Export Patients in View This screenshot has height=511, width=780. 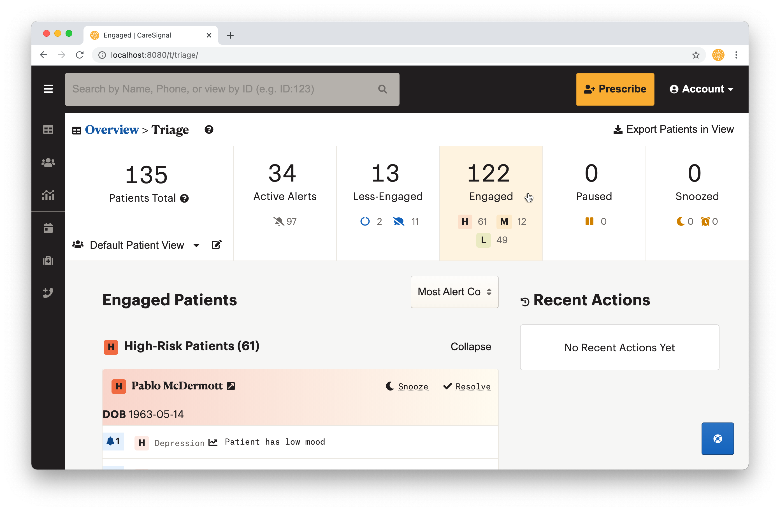pyautogui.click(x=674, y=129)
